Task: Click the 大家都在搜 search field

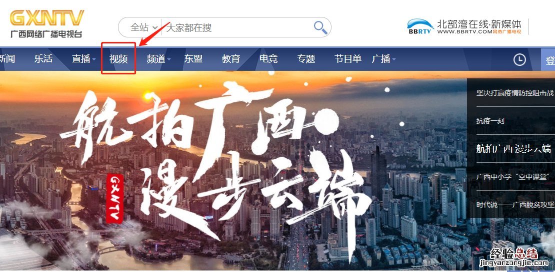Action: pyautogui.click(x=237, y=27)
